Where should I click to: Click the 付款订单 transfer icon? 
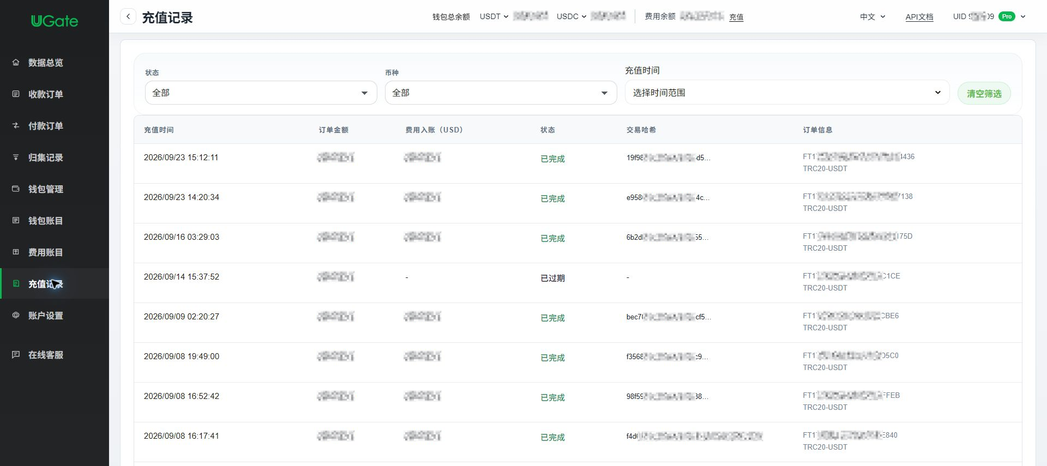click(x=16, y=125)
